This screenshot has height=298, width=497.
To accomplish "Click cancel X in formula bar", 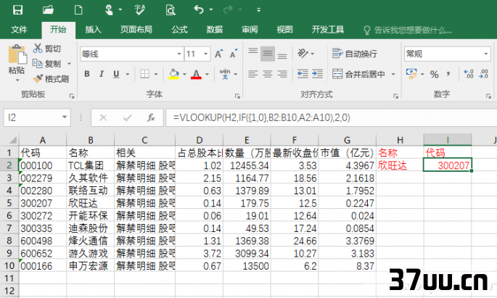I will (x=103, y=117).
